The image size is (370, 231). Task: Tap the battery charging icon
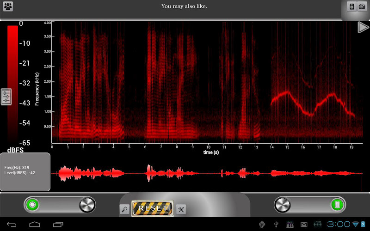[x=363, y=224]
